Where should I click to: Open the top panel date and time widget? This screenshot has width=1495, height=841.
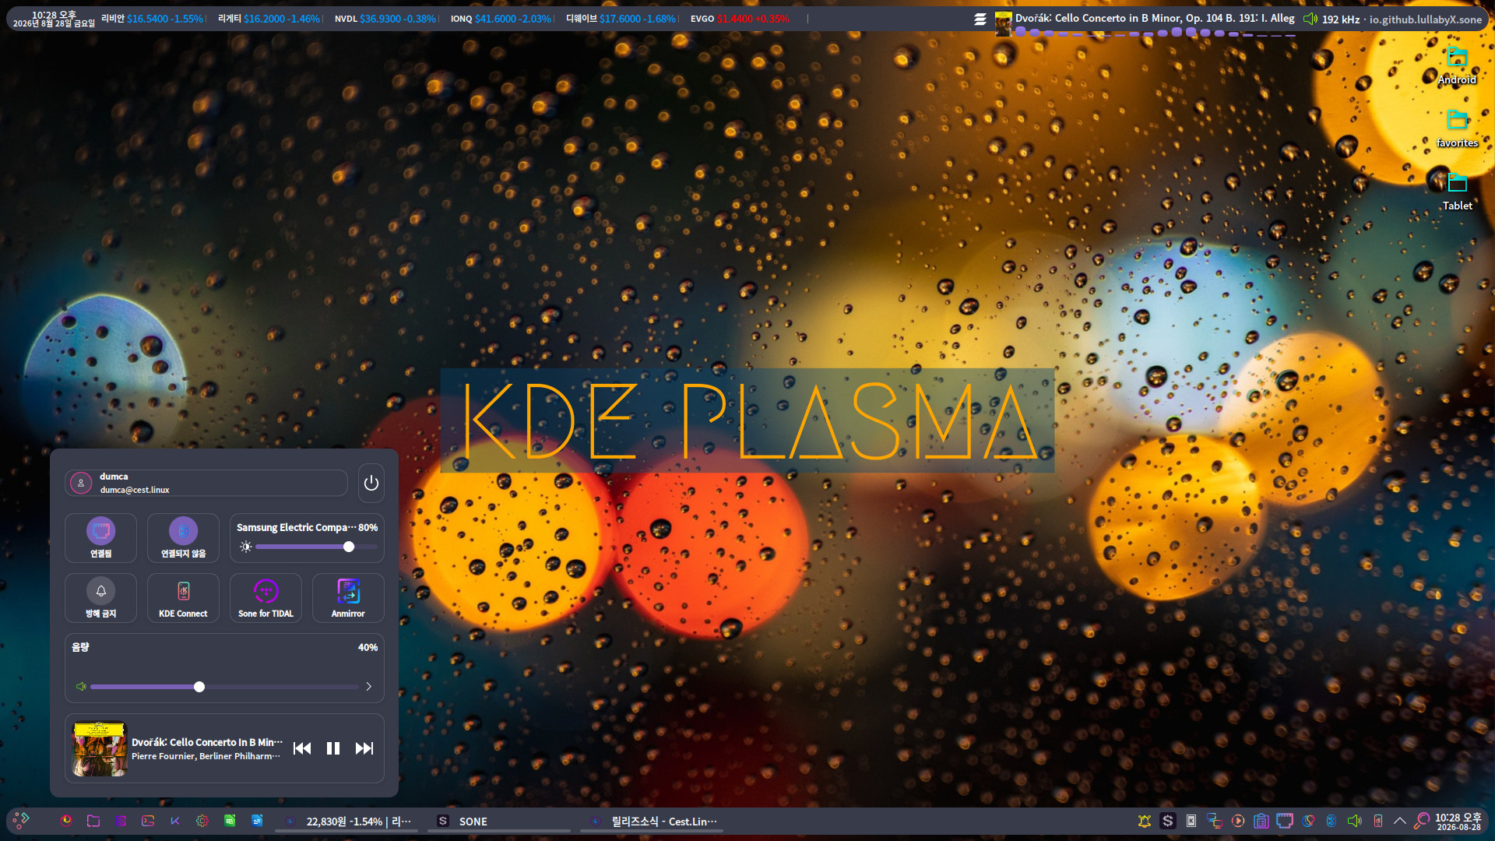pos(54,19)
